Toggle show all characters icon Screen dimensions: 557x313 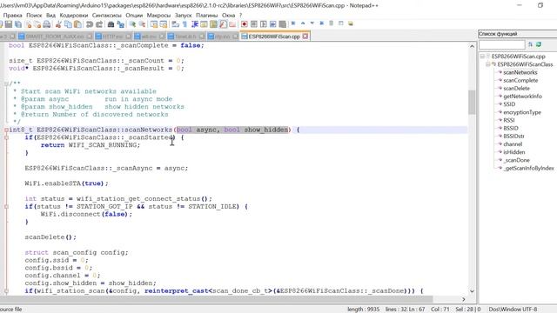[x=185, y=24]
